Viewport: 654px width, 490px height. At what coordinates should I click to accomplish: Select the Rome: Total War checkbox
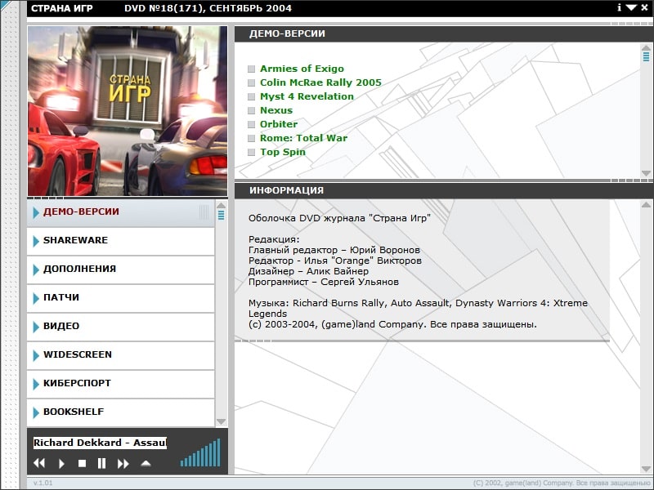pos(251,138)
